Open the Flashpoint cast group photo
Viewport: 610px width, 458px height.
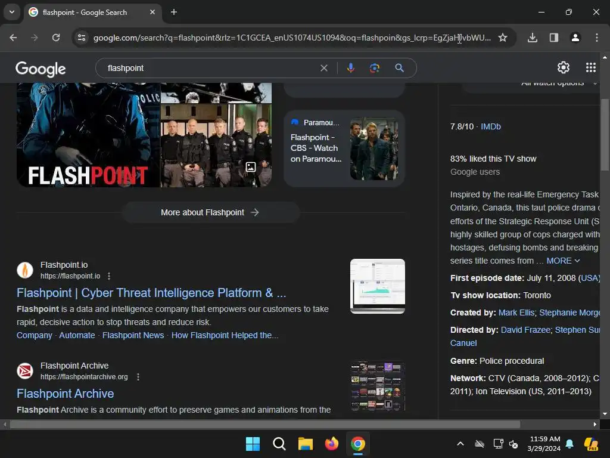(216, 146)
